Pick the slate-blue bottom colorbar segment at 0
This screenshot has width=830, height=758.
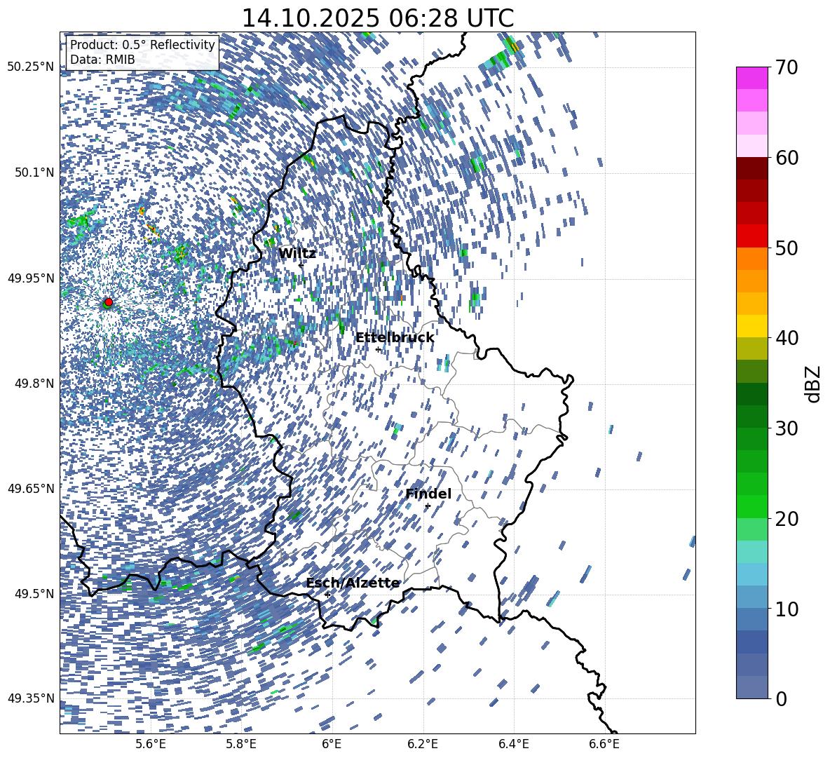click(x=751, y=687)
